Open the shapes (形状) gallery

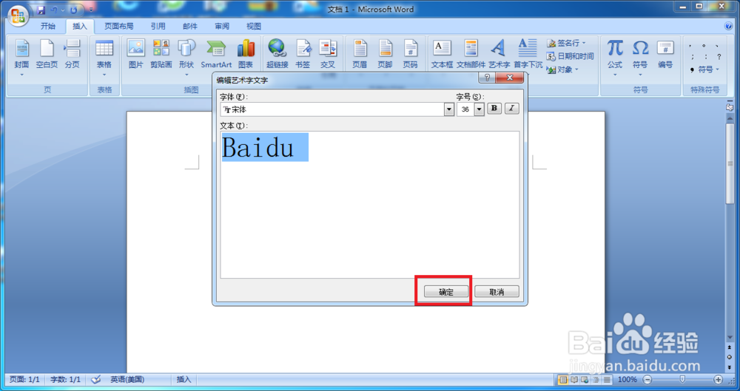(186, 58)
